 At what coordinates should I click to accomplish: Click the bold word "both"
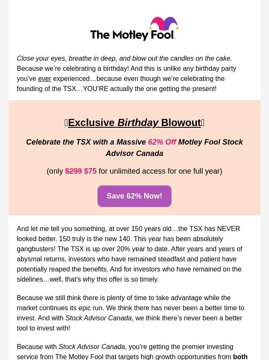coord(240,357)
